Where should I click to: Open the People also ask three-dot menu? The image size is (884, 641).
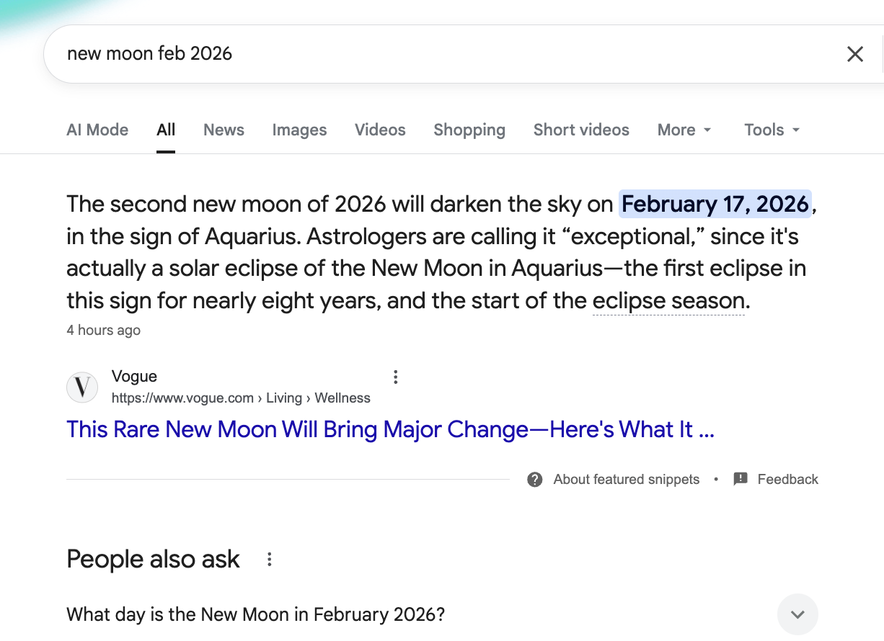click(x=269, y=560)
